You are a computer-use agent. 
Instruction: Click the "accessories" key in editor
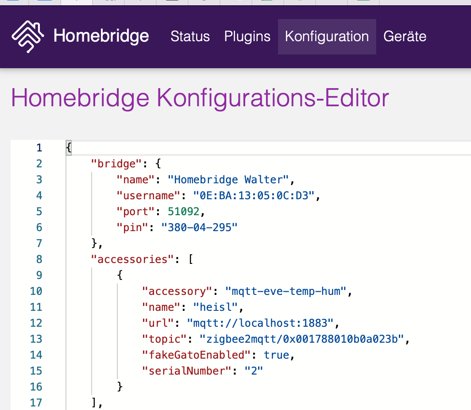[x=131, y=259]
